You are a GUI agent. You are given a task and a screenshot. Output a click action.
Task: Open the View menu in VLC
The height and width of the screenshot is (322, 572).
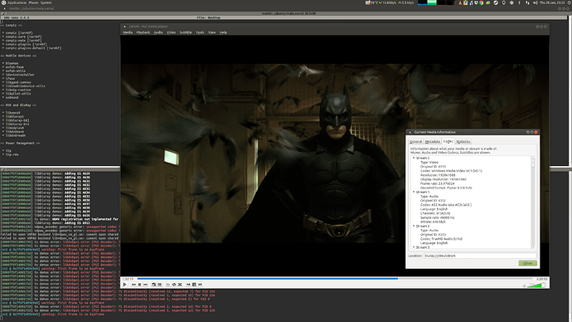coord(211,32)
